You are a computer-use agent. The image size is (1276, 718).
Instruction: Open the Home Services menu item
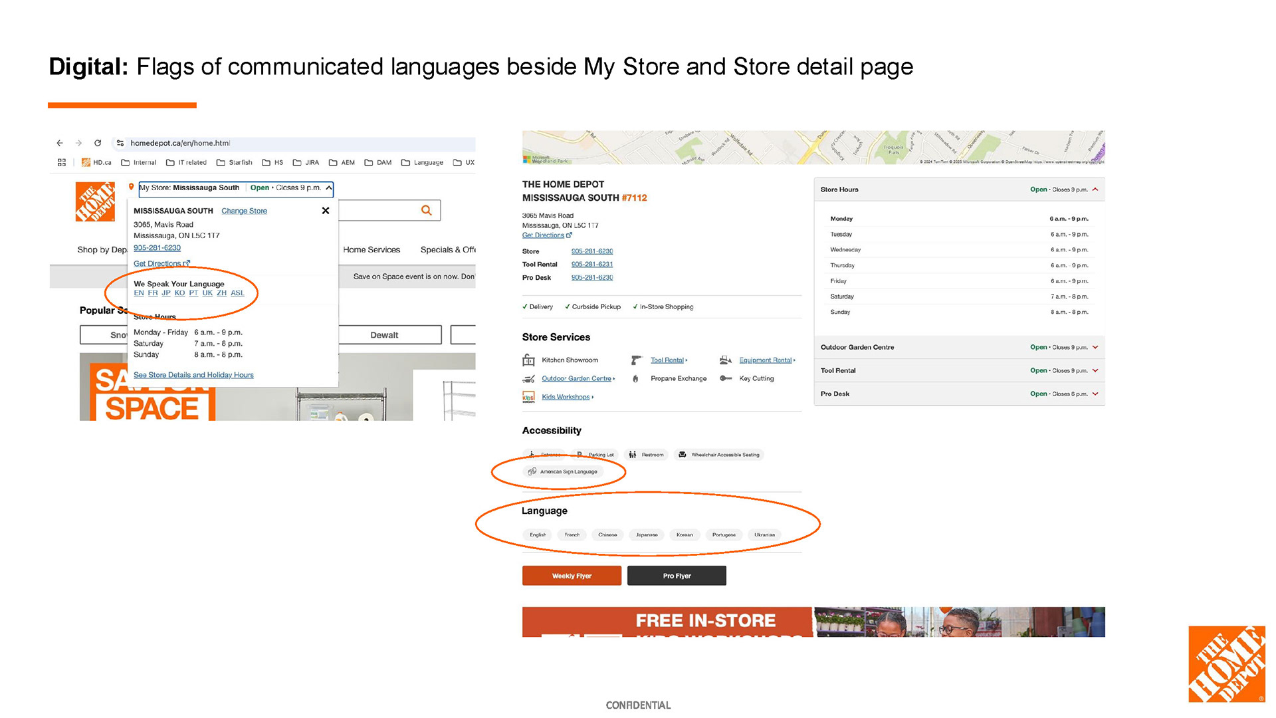tap(372, 250)
